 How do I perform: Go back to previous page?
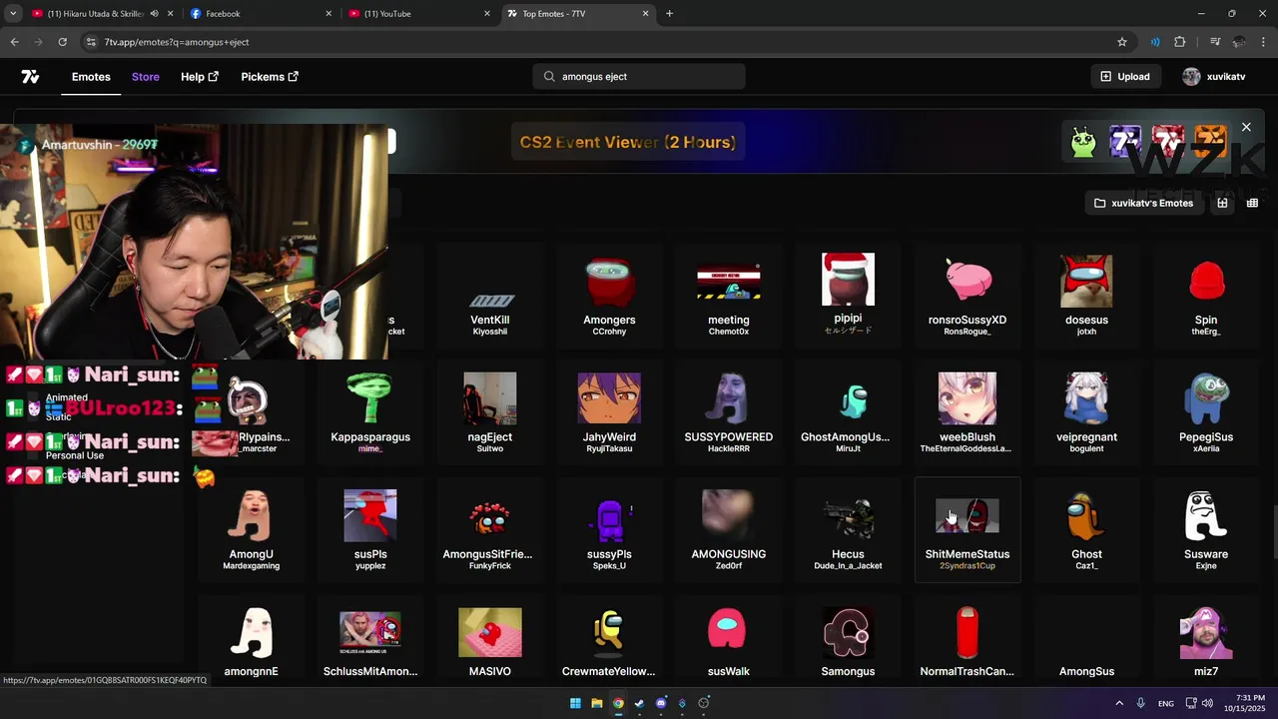click(14, 42)
